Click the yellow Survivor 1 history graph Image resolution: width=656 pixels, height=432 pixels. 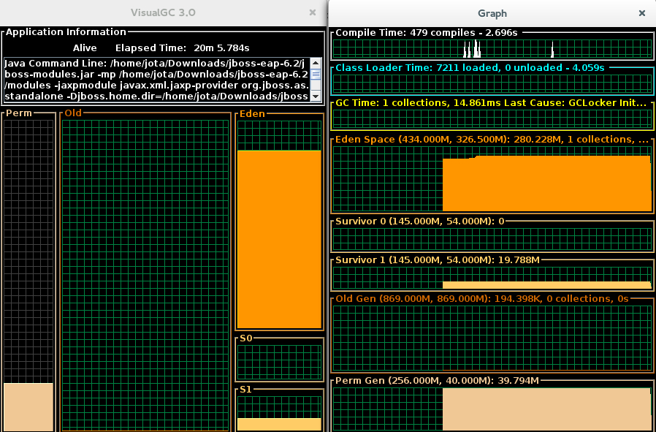[547, 285]
